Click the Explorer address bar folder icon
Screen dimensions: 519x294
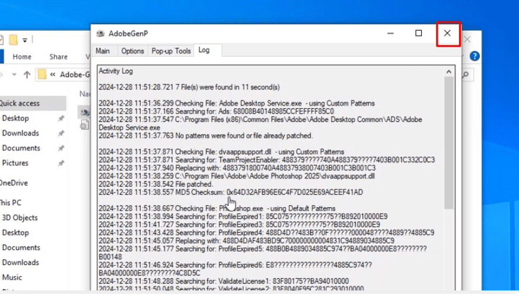[42, 75]
